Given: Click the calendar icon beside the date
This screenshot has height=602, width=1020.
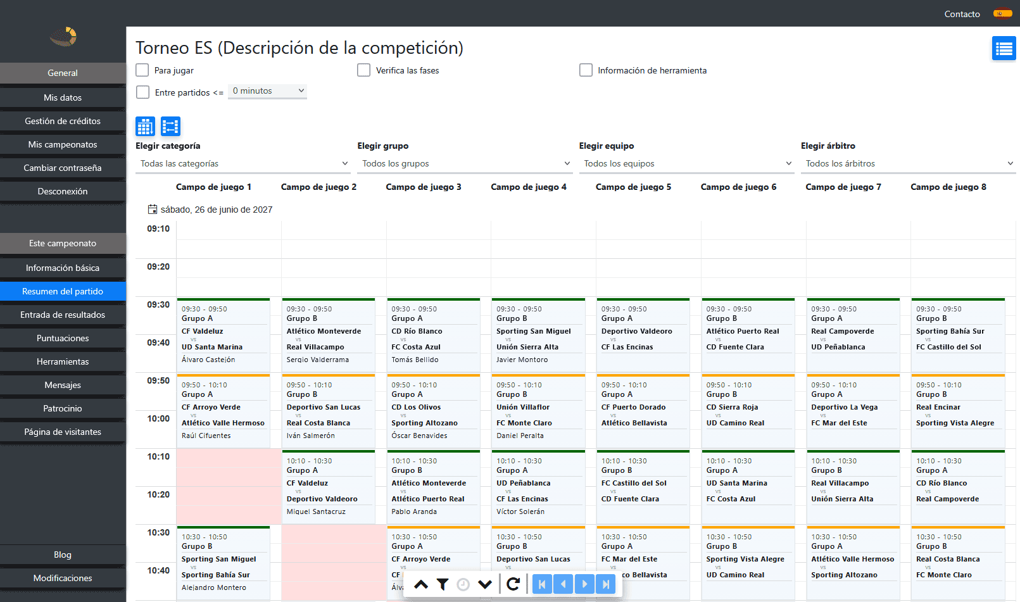Looking at the screenshot, I should point(153,210).
